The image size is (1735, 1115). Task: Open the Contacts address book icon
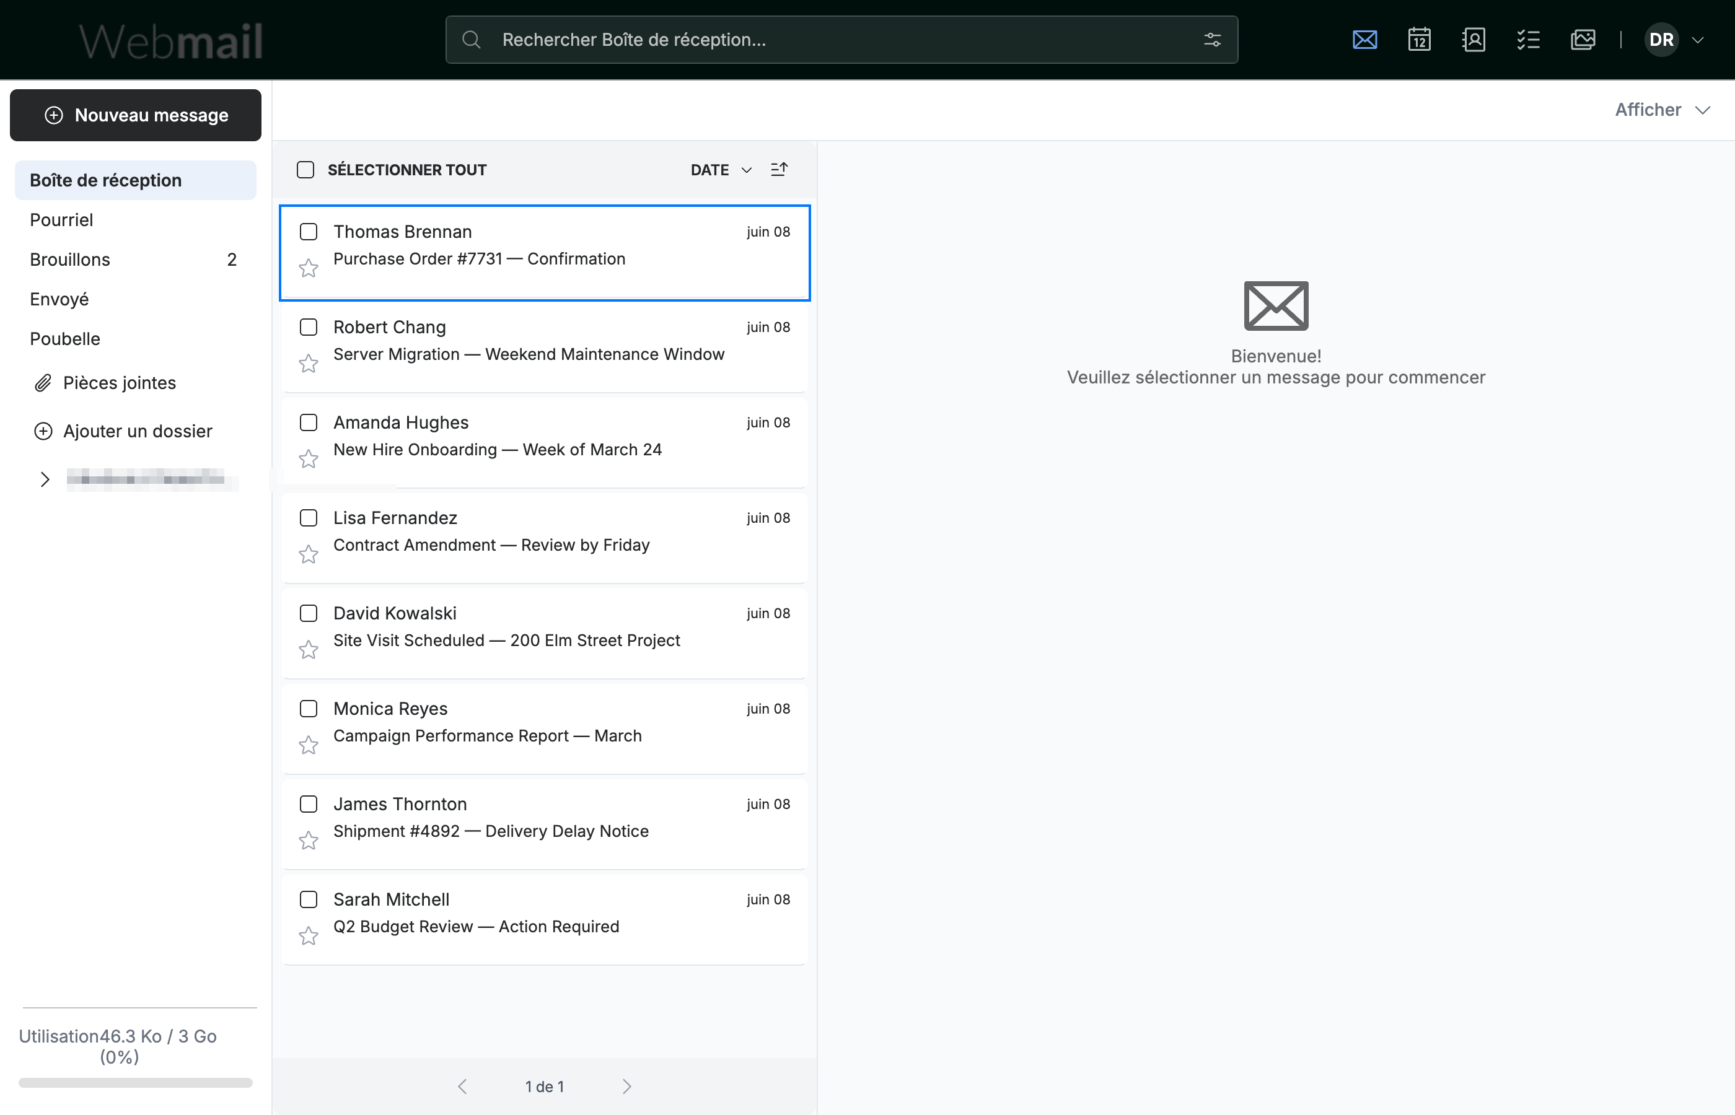1474,40
